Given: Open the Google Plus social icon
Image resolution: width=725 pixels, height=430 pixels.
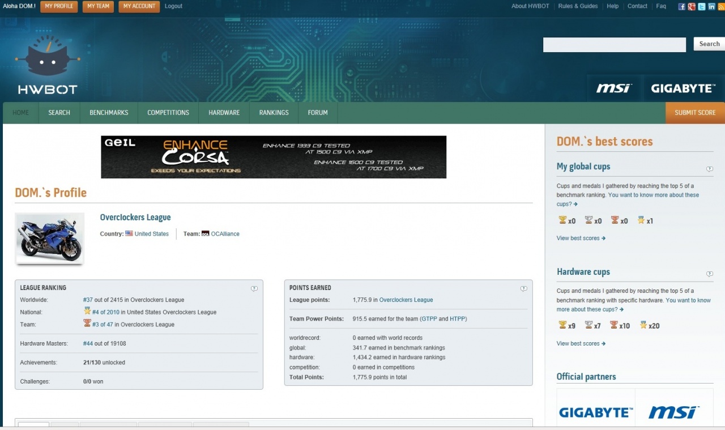Looking at the screenshot, I should coord(692,7).
